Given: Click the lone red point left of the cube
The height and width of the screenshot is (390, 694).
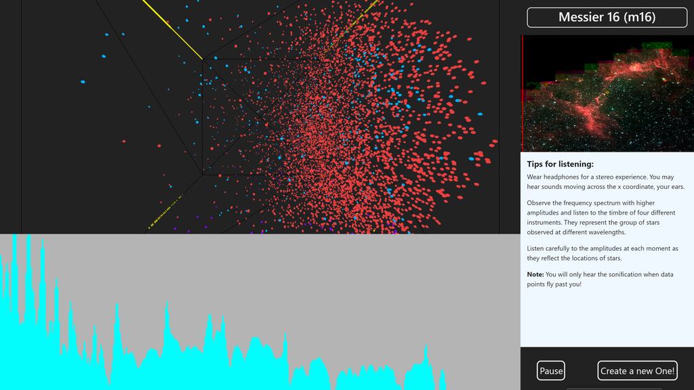Looking at the screenshot, I should [x=123, y=142].
